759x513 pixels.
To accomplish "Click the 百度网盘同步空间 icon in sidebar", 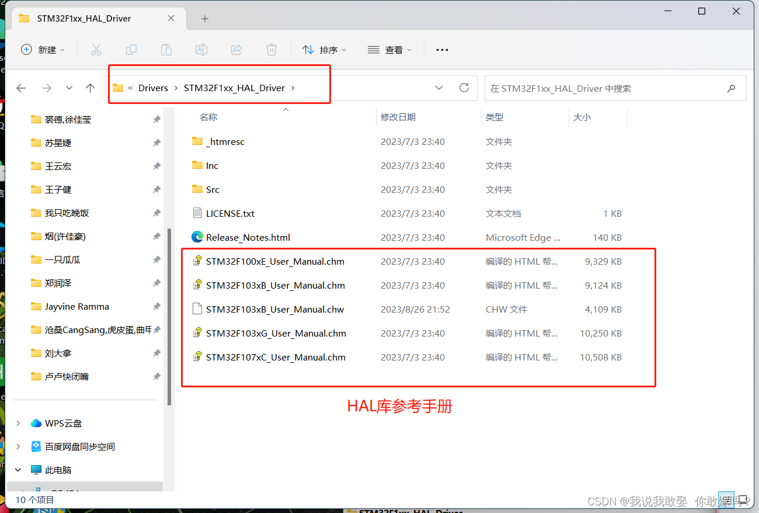I will [x=35, y=446].
